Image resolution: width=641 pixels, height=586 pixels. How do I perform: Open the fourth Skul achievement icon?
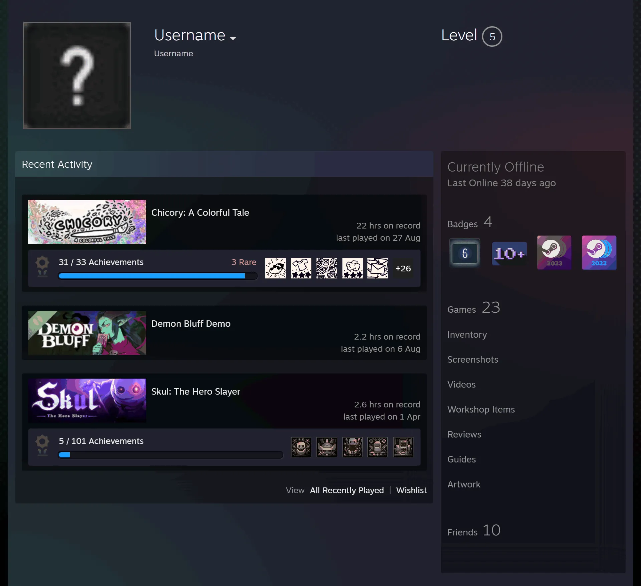[378, 447]
